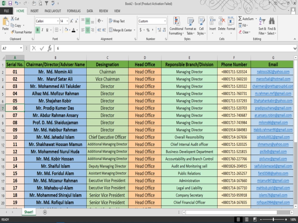This screenshot has height=223, width=298.
Task: Click the Undo arrow in quick access toolbar
Action: click(16, 3)
